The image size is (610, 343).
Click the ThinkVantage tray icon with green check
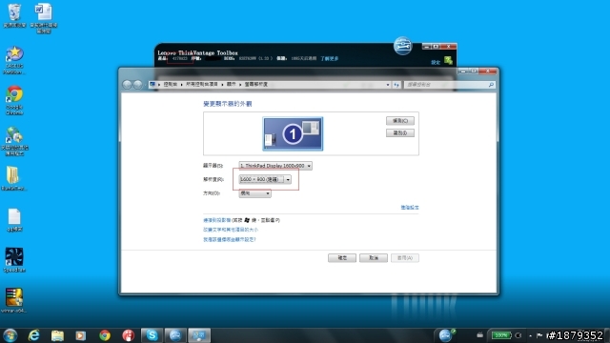pos(446,334)
